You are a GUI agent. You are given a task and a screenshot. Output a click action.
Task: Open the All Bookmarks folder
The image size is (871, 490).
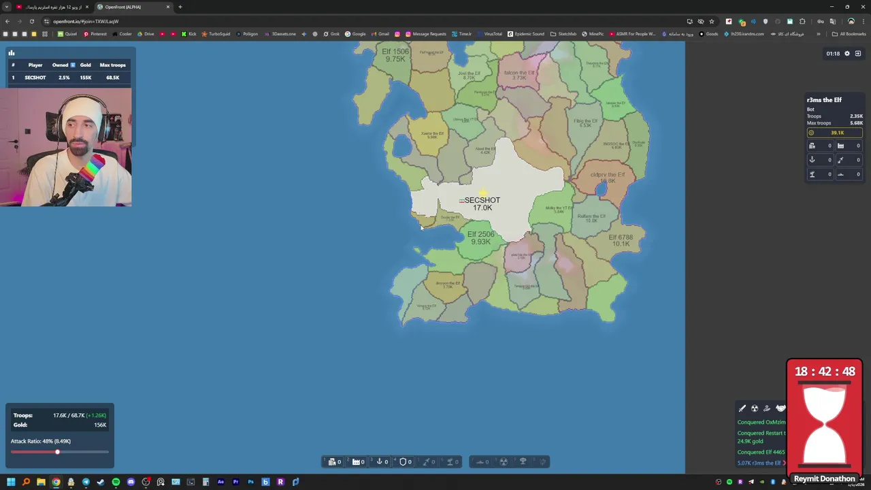point(849,34)
